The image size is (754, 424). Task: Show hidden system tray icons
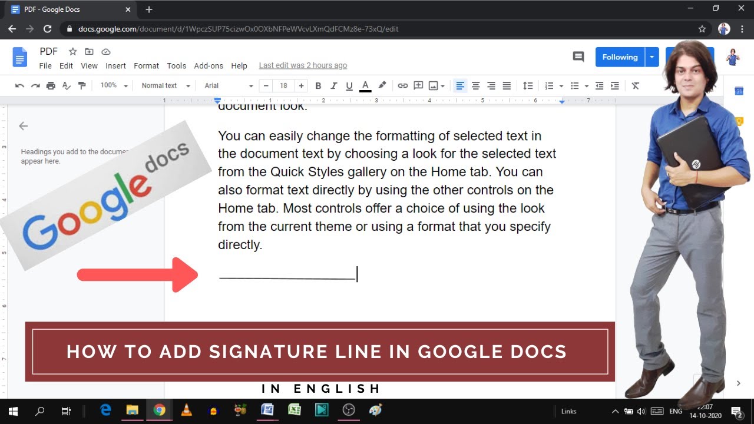[616, 411]
